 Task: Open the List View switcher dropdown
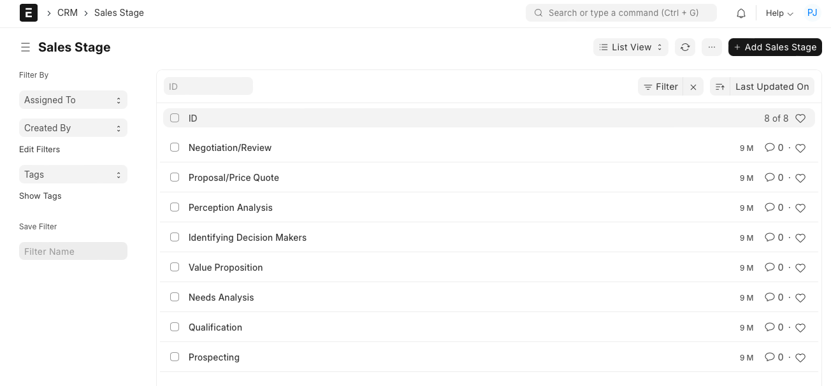(630, 46)
